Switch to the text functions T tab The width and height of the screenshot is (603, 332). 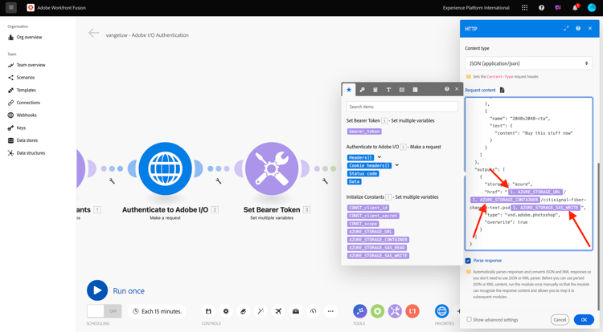pos(388,90)
